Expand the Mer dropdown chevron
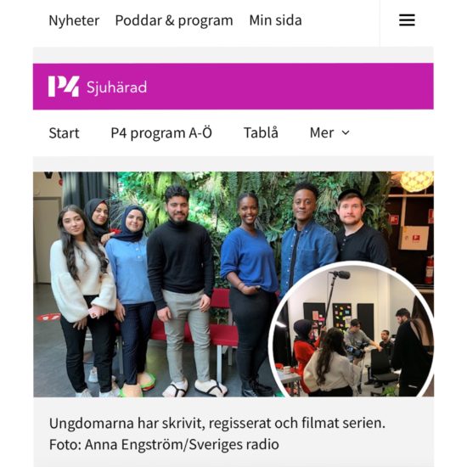This screenshot has height=467, width=467. [346, 132]
